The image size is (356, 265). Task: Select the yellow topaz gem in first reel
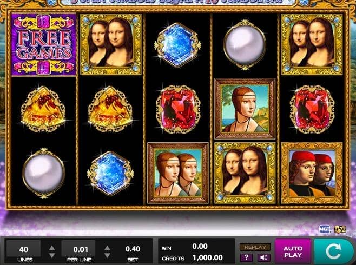[x=43, y=109]
